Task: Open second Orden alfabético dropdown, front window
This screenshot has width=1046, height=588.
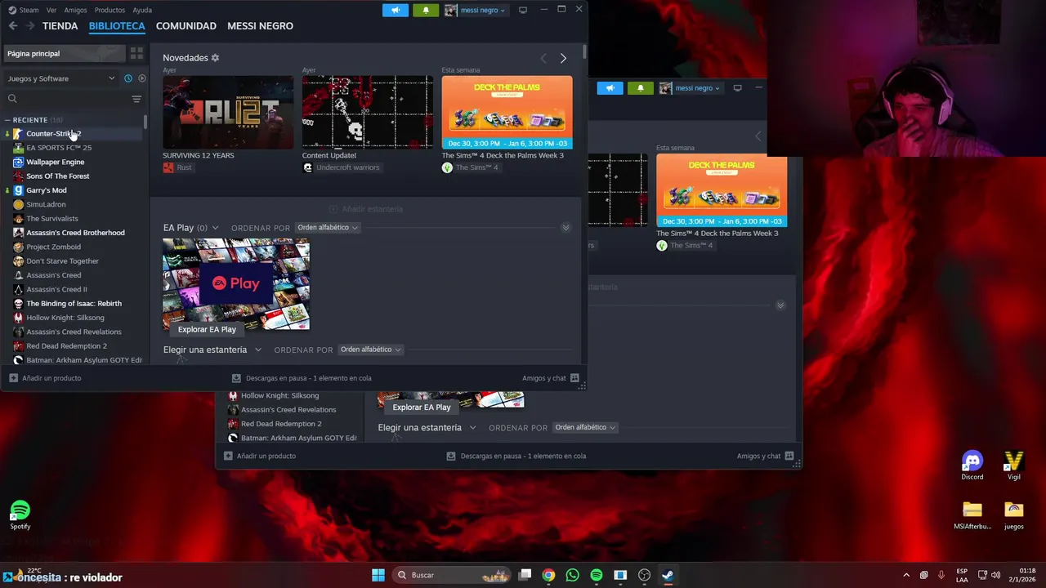Action: (x=371, y=350)
